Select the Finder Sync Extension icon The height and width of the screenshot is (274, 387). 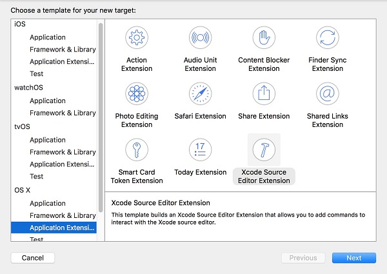(x=328, y=38)
